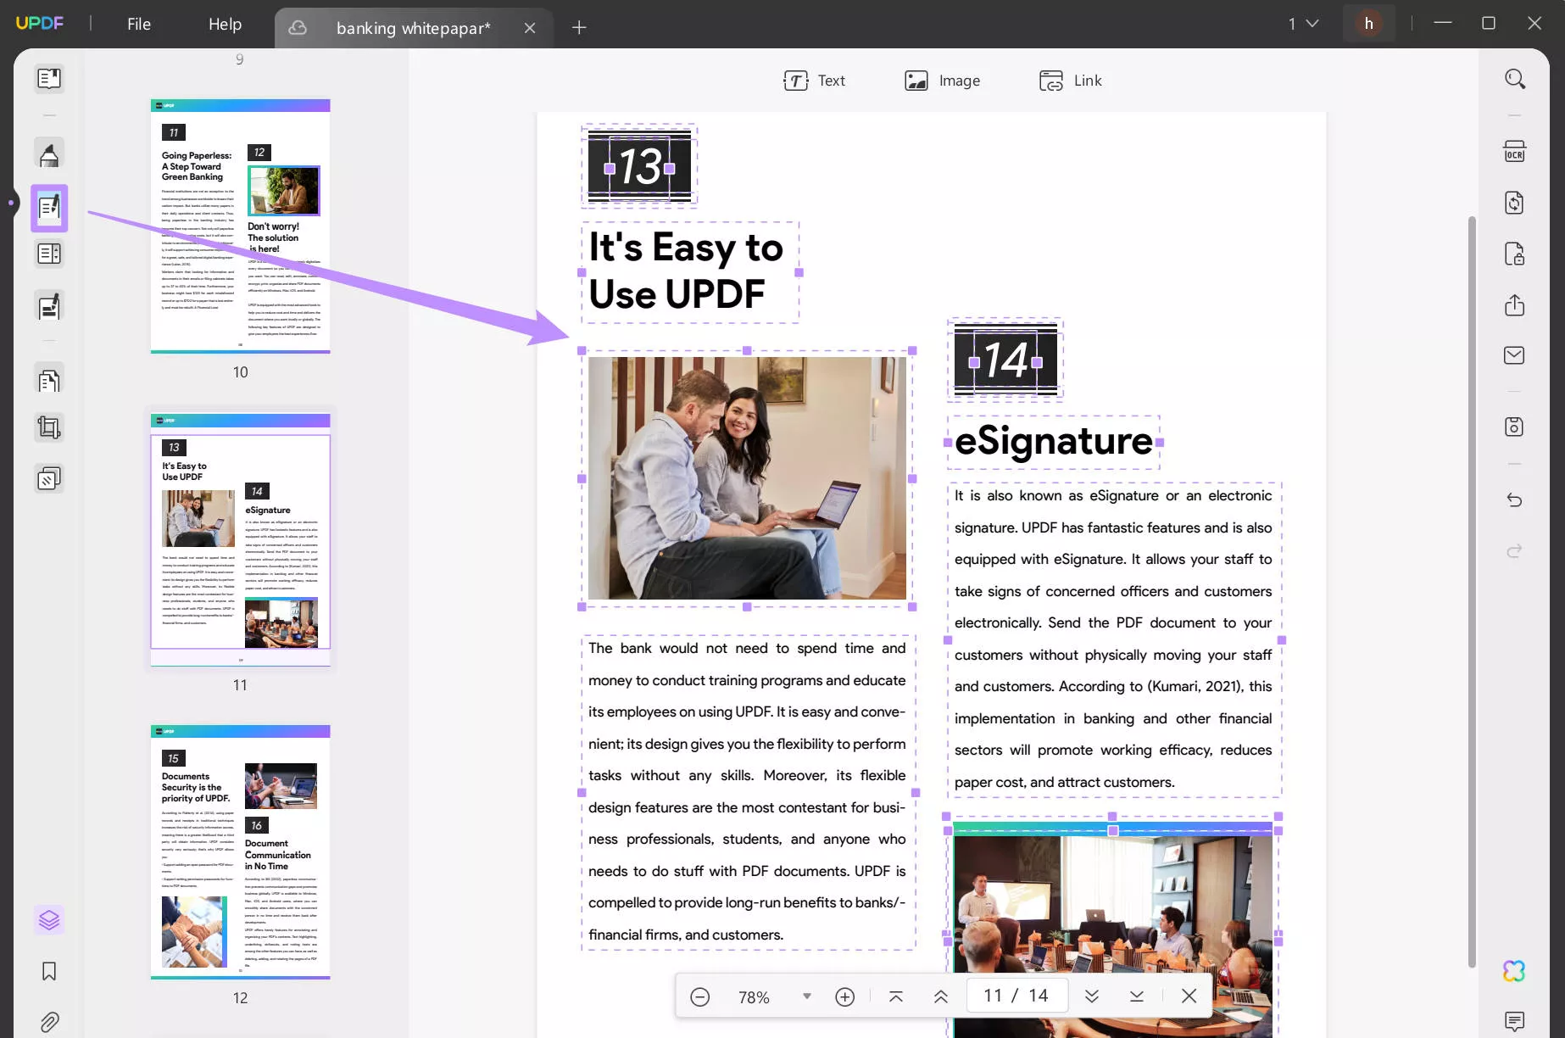Viewport: 1565px width, 1038px height.
Task: Click the active Edit PDF tool icon
Action: 49,207
